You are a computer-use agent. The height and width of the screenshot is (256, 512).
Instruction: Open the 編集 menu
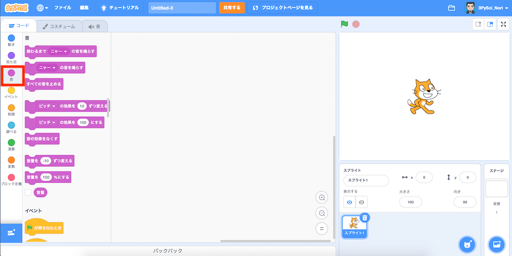coord(84,8)
